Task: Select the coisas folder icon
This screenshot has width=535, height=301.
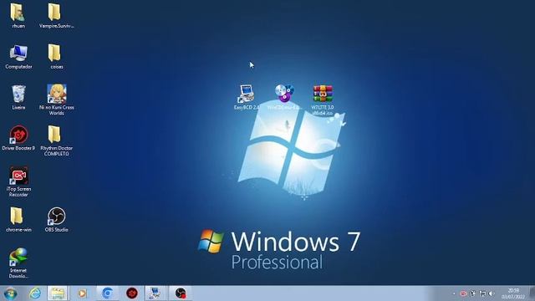Action: click(56, 56)
